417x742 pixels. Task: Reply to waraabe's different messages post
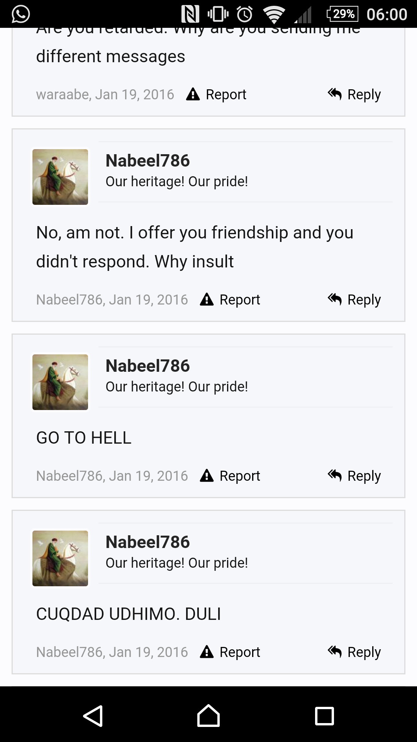click(x=354, y=94)
